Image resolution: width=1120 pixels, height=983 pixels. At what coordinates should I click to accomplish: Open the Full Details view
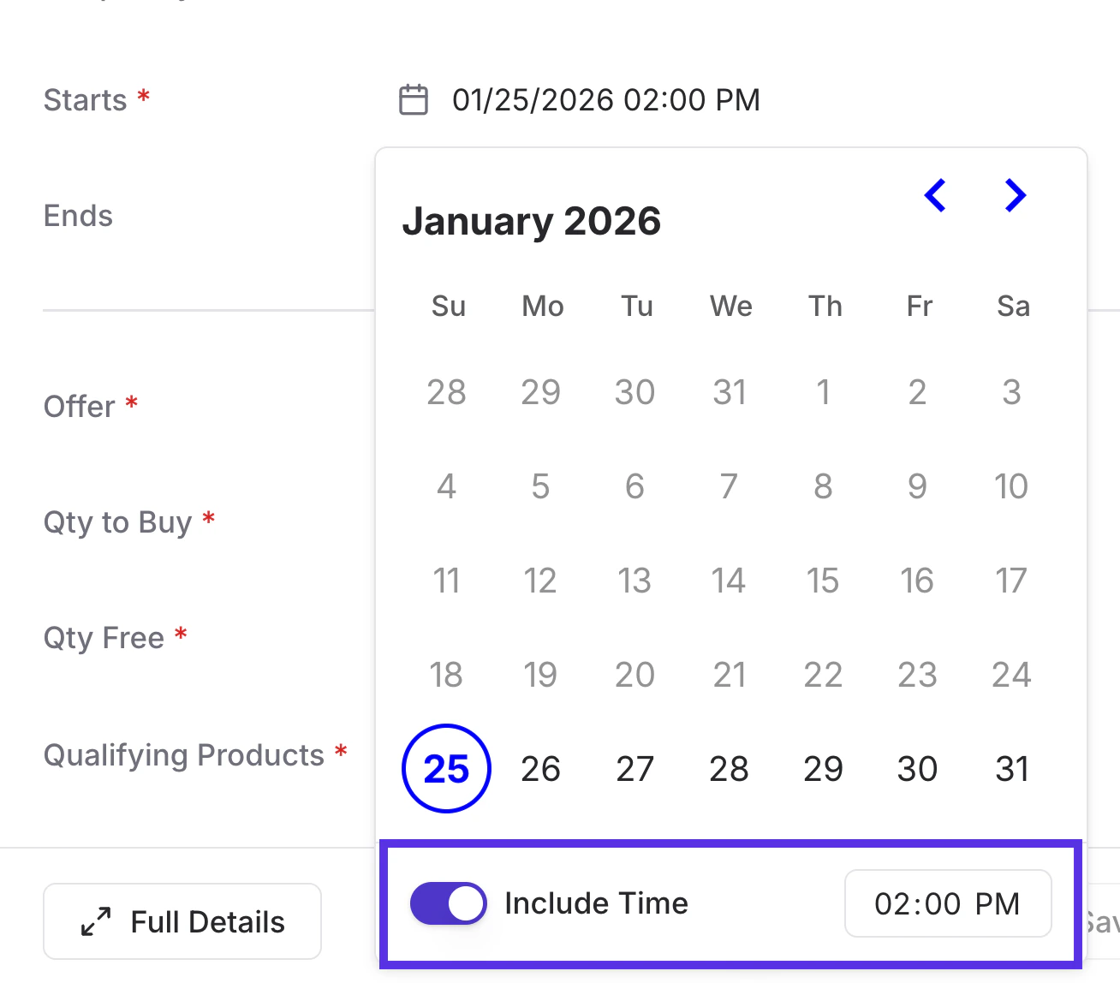point(182,921)
